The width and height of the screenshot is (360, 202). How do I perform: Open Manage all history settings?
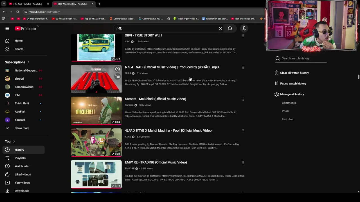click(x=289, y=94)
